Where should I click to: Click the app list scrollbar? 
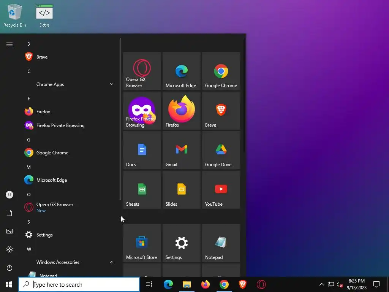pyautogui.click(x=120, y=119)
